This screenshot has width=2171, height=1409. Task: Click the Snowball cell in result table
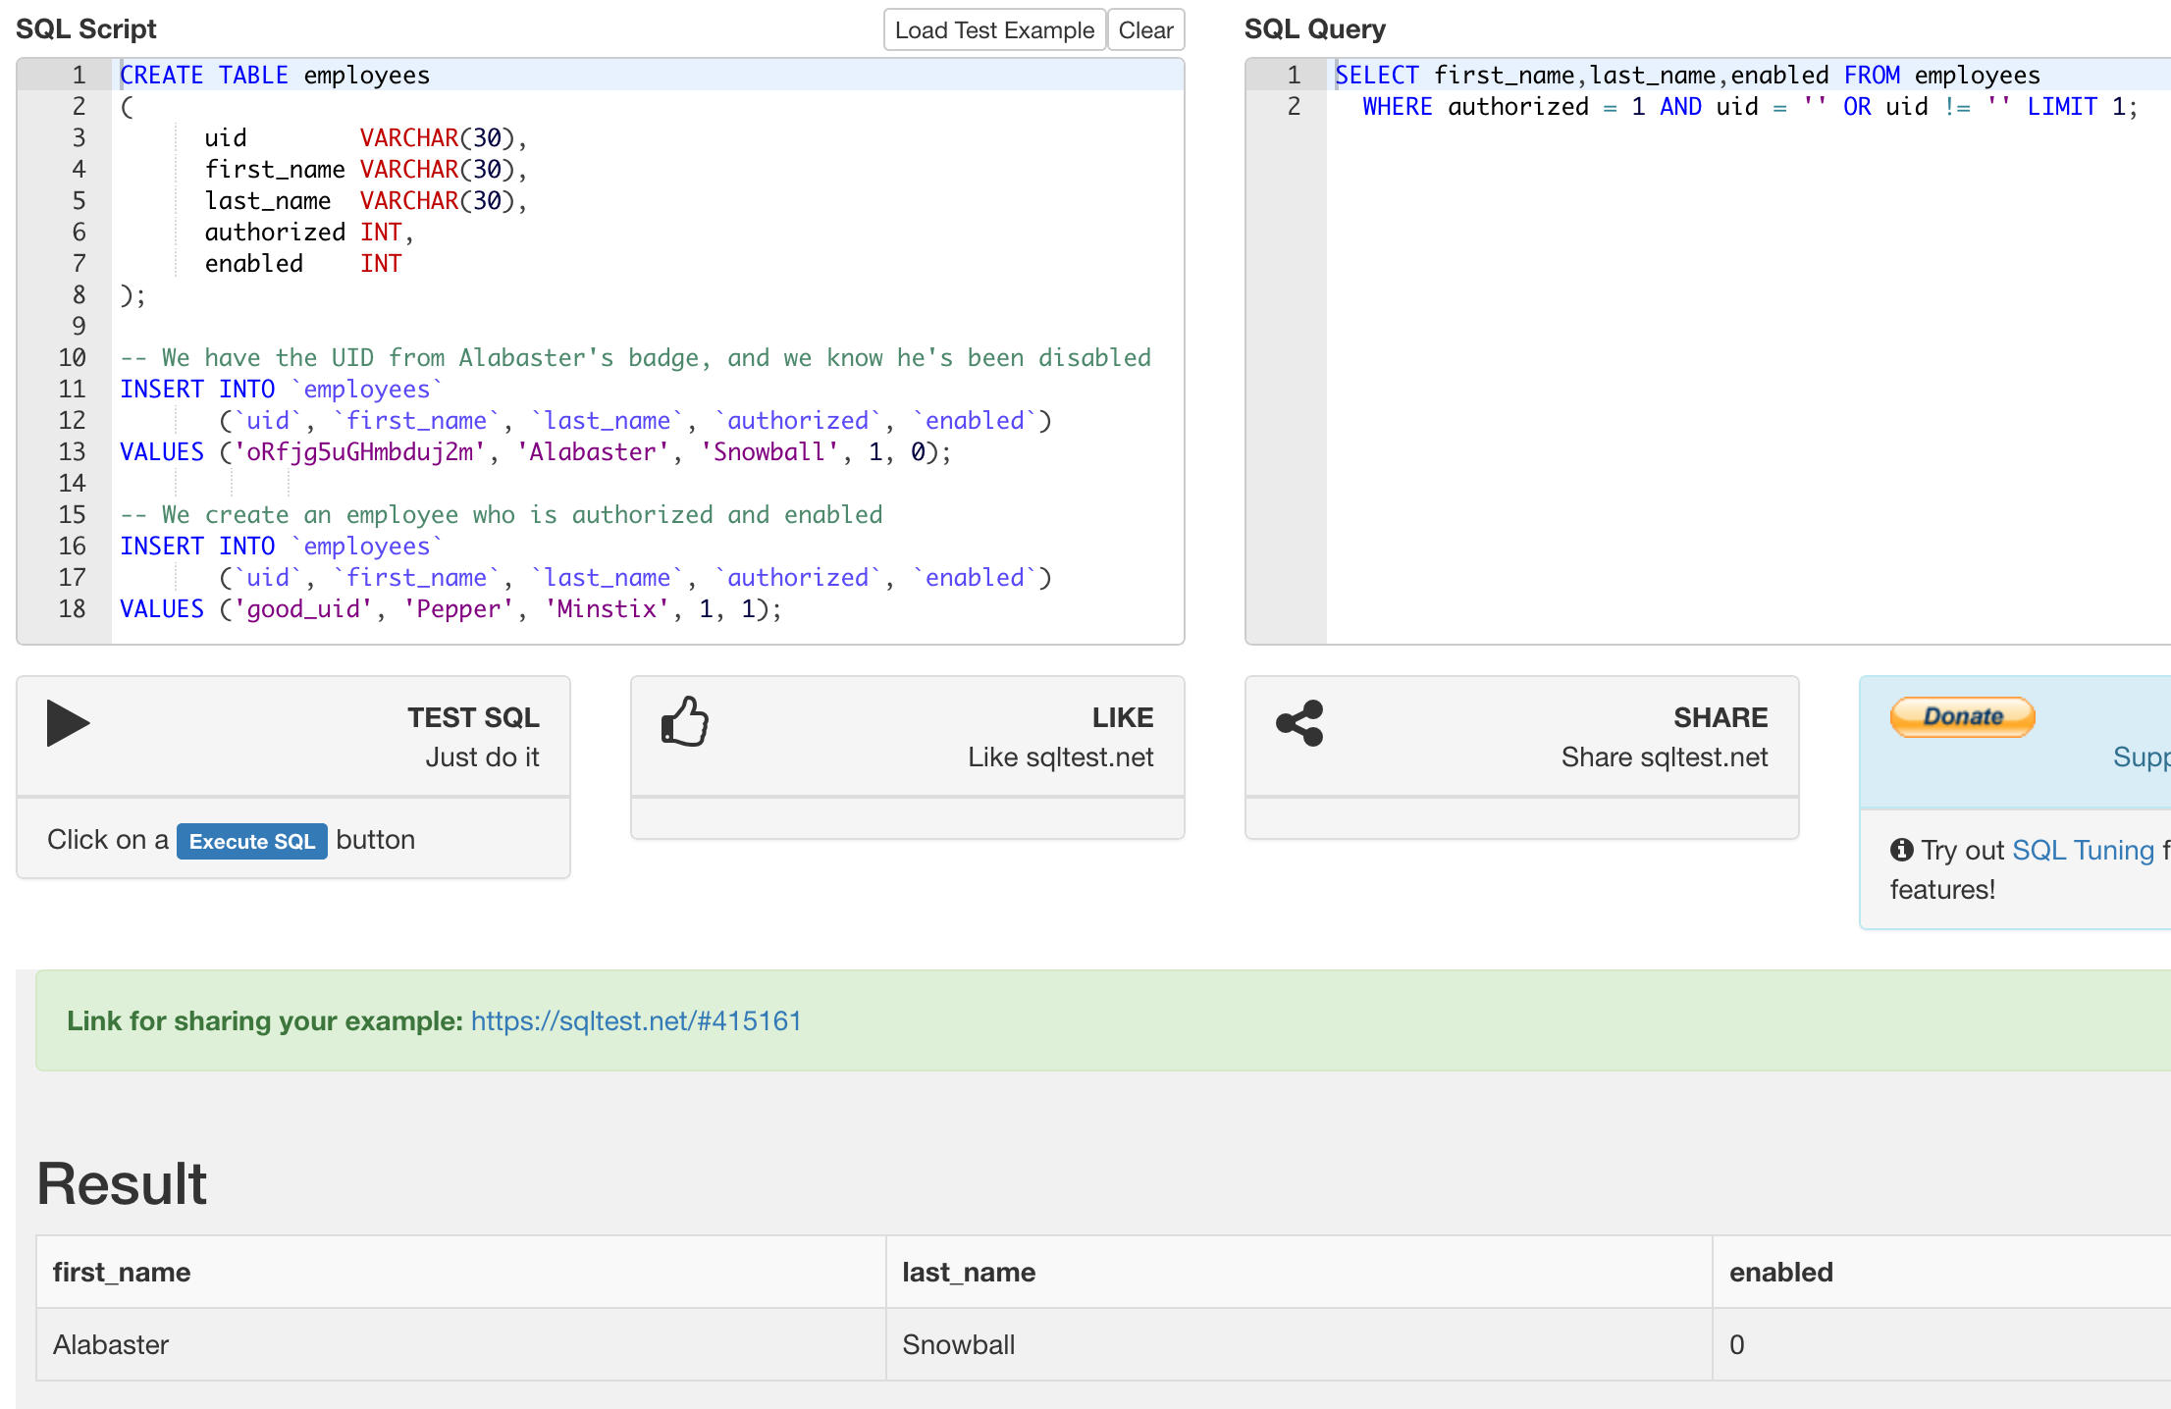click(x=958, y=1345)
